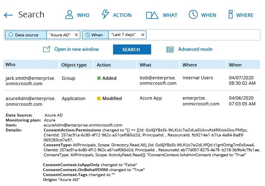Sort by the Who column header

click(x=31, y=64)
